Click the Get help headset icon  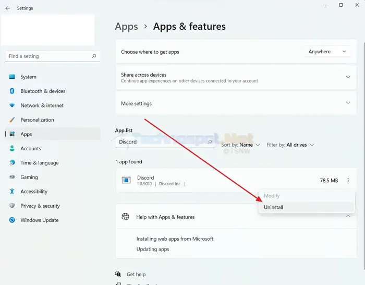point(118,274)
